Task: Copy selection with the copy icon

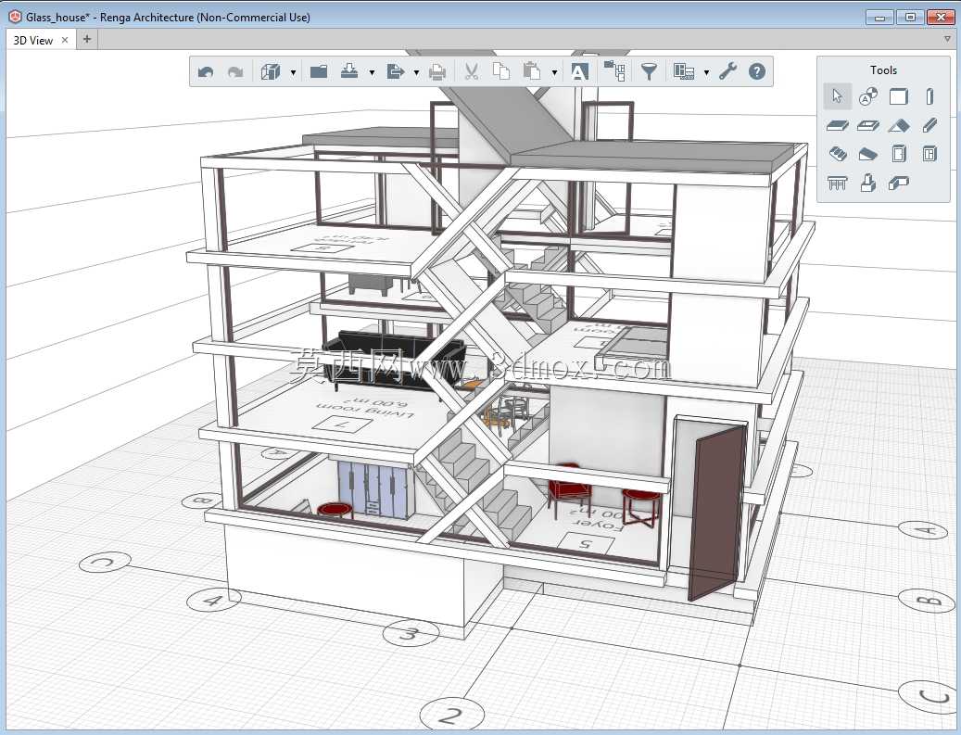Action: coord(501,71)
